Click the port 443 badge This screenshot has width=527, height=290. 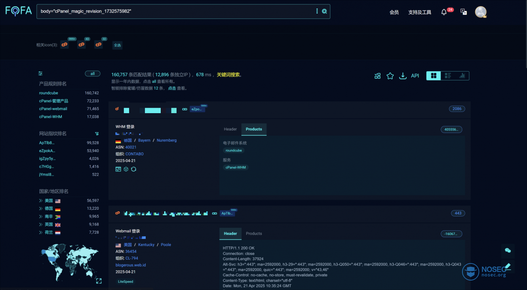click(x=458, y=213)
